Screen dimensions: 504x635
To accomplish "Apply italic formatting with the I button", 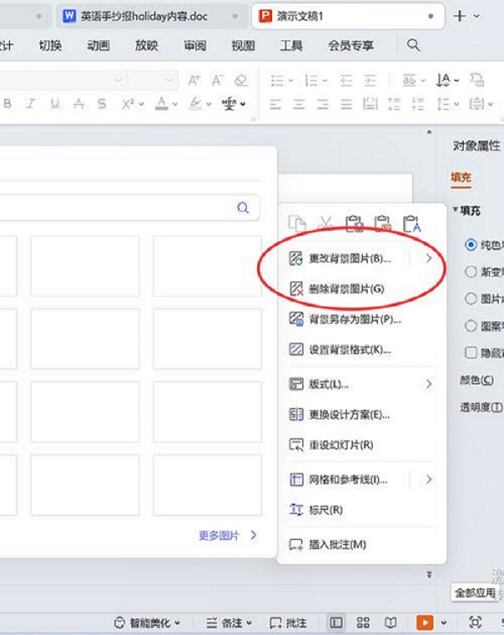I will click(31, 104).
